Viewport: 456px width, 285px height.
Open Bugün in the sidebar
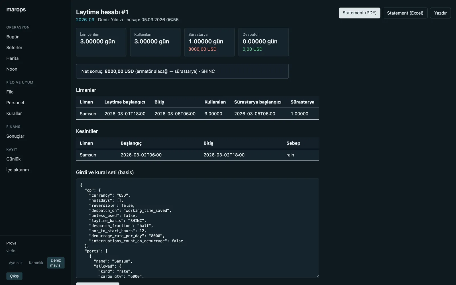(x=13, y=37)
